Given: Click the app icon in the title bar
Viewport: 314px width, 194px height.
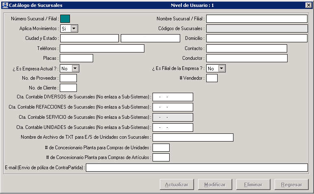Looking at the screenshot, I should coord(5,5).
